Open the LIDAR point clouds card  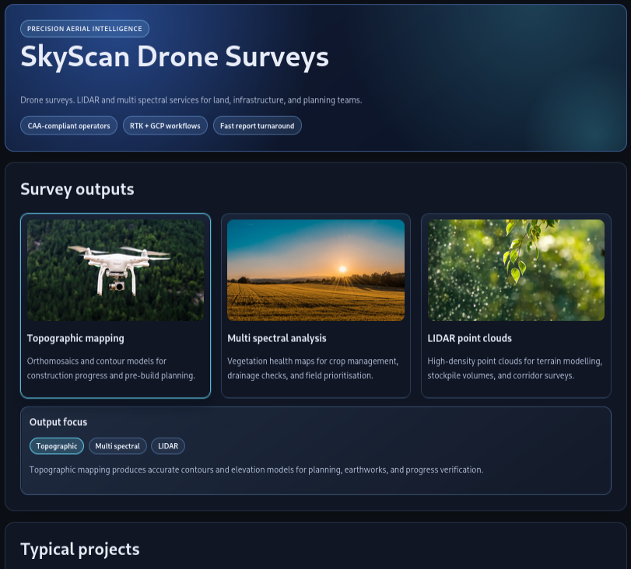tap(516, 305)
